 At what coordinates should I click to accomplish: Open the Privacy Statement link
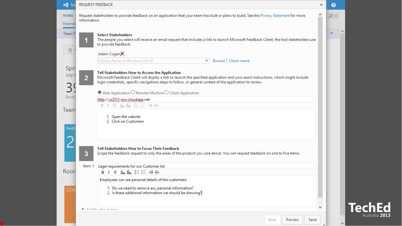tap(275, 16)
